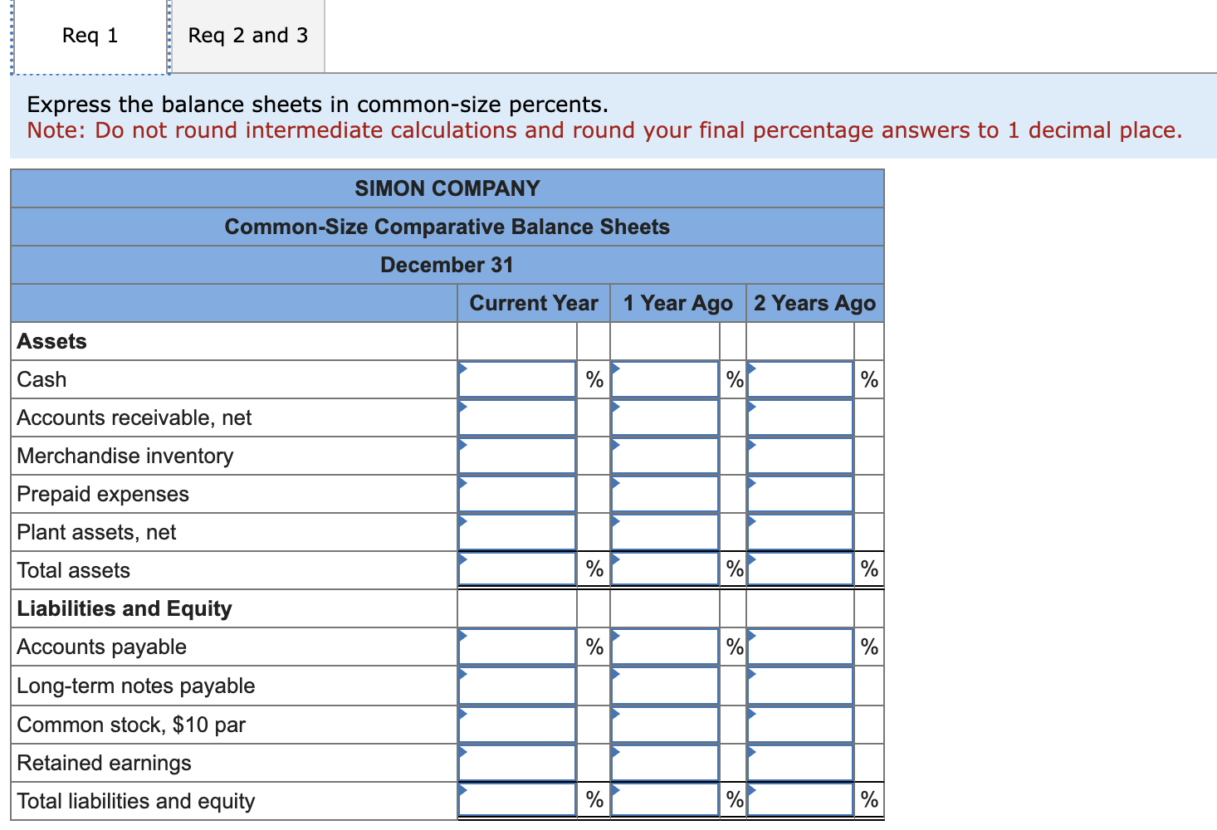
Task: Open the Req 2 and 3 tab
Action: 247,35
